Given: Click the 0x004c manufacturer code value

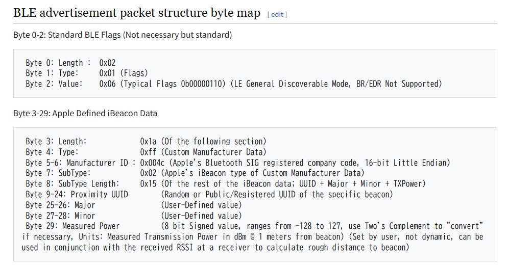Looking at the screenshot, I should pyautogui.click(x=152, y=163).
